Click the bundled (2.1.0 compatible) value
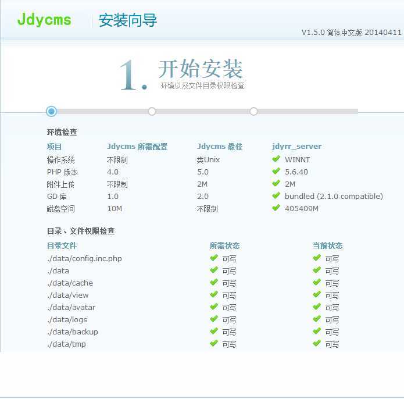Screen dimensions: 404x399 334,197
